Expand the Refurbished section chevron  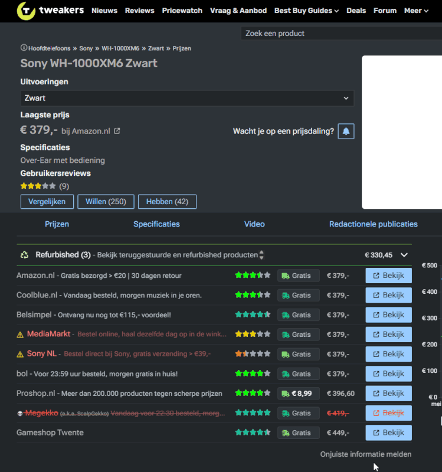pos(404,255)
